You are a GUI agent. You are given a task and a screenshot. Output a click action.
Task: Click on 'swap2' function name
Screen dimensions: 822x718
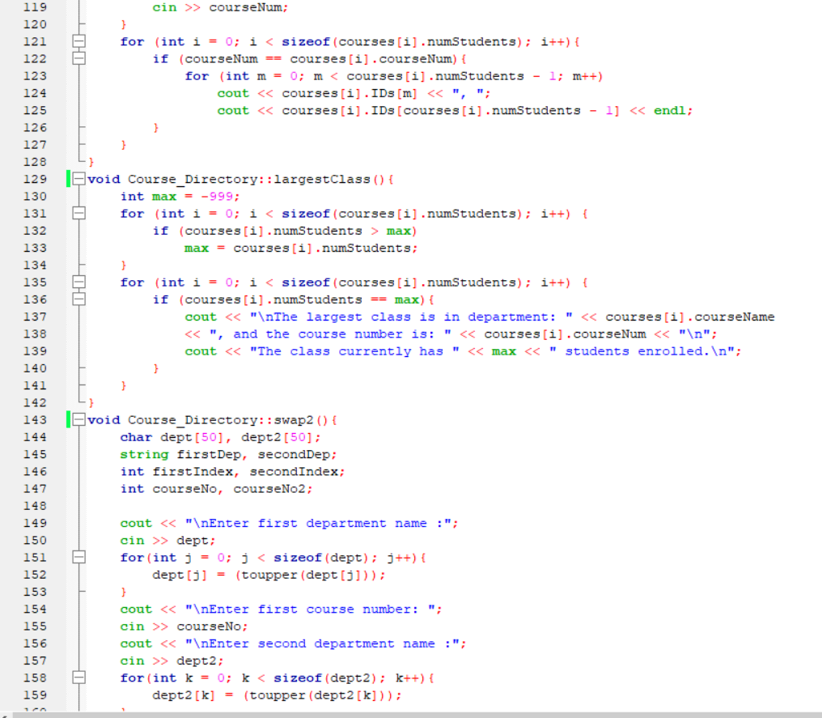click(294, 420)
